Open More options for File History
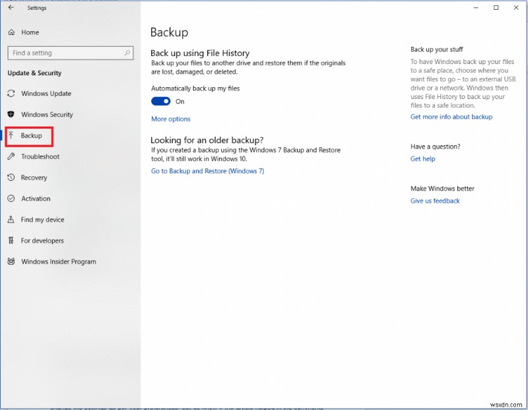Image resolution: width=528 pixels, height=410 pixels. [x=170, y=119]
